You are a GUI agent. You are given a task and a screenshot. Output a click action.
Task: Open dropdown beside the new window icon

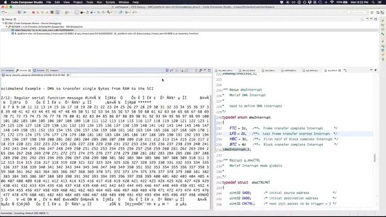pyautogui.click(x=6, y=12)
